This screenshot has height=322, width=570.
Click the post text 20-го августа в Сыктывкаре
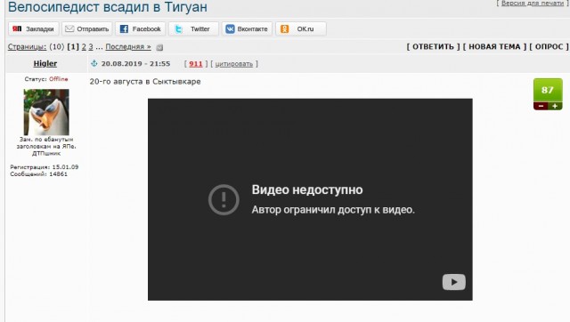point(145,81)
